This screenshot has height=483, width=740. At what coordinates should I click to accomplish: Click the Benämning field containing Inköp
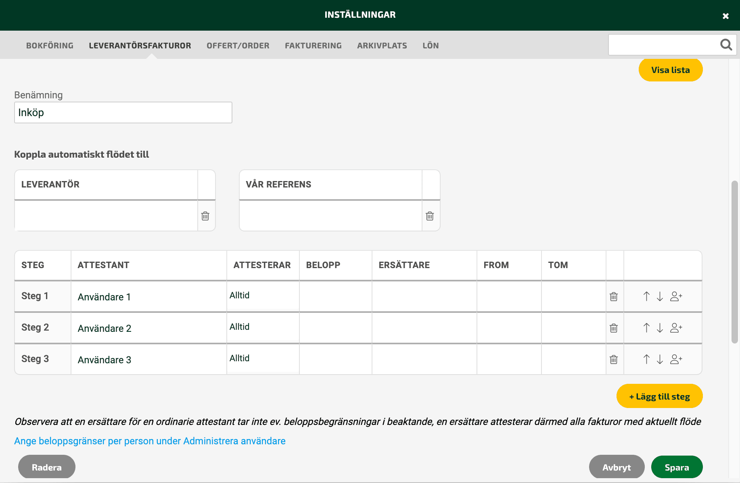coord(123,112)
